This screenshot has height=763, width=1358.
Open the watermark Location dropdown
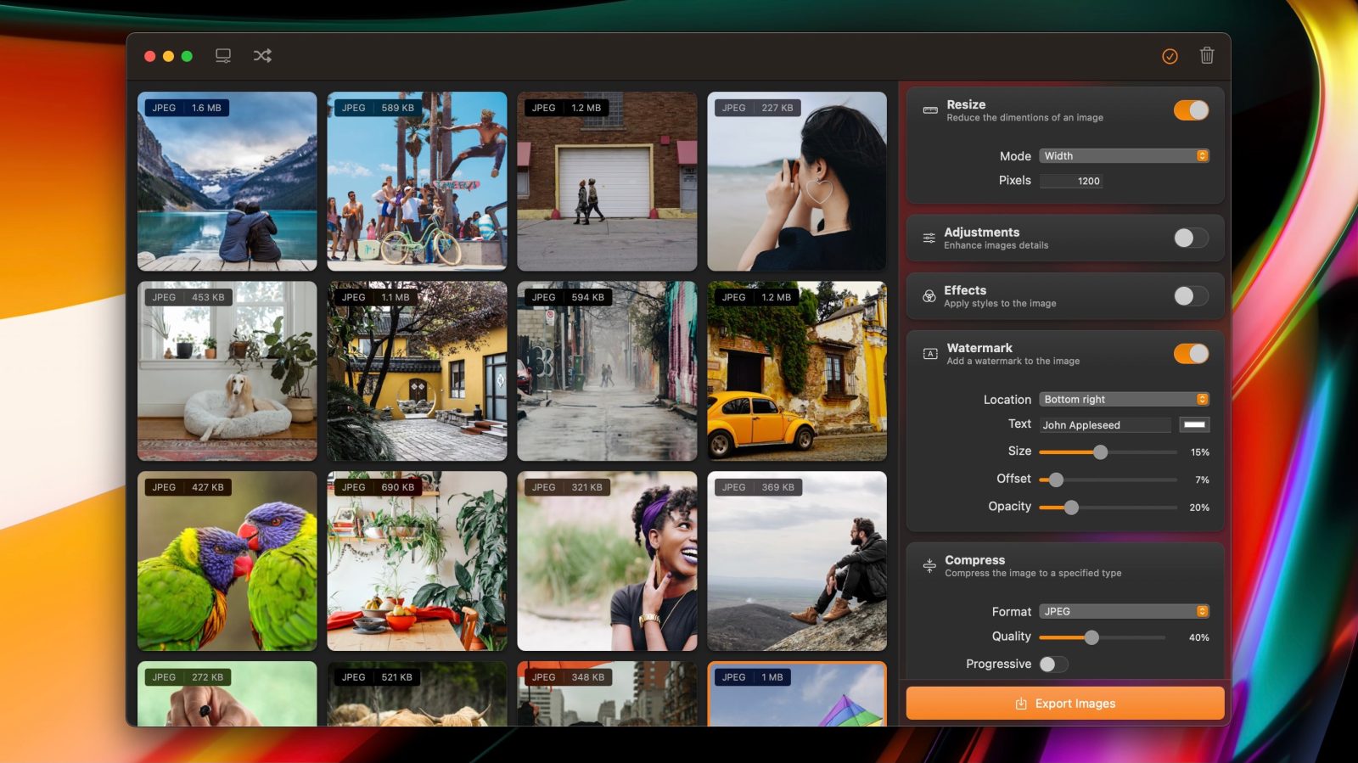point(1124,400)
